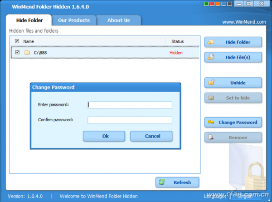This screenshot has height=202, width=272.
Task: Click the Set to hide button
Action: [233, 98]
